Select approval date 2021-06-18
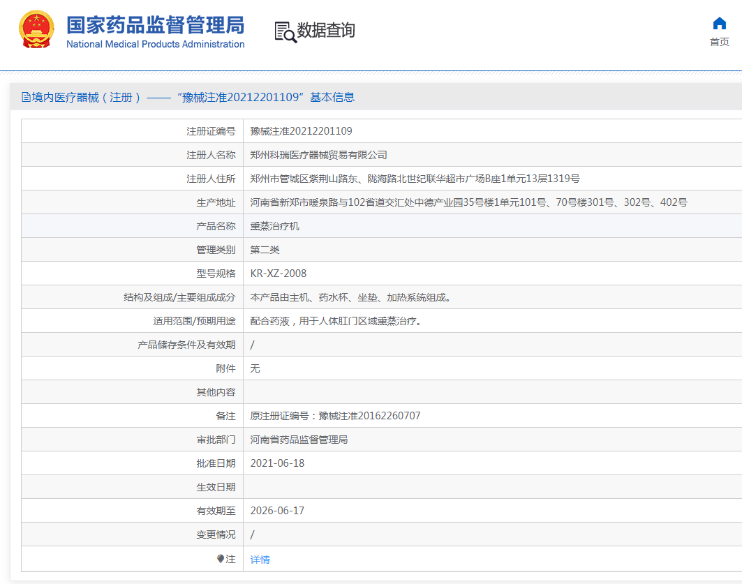 [x=277, y=463]
